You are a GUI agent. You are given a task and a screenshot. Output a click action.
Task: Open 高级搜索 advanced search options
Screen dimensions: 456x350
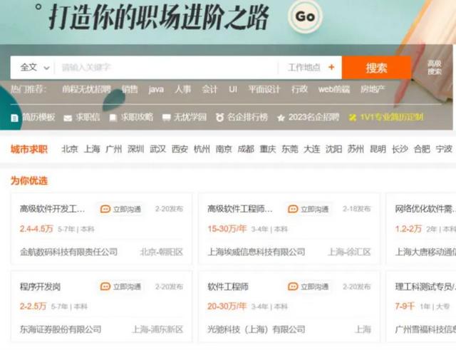434,67
